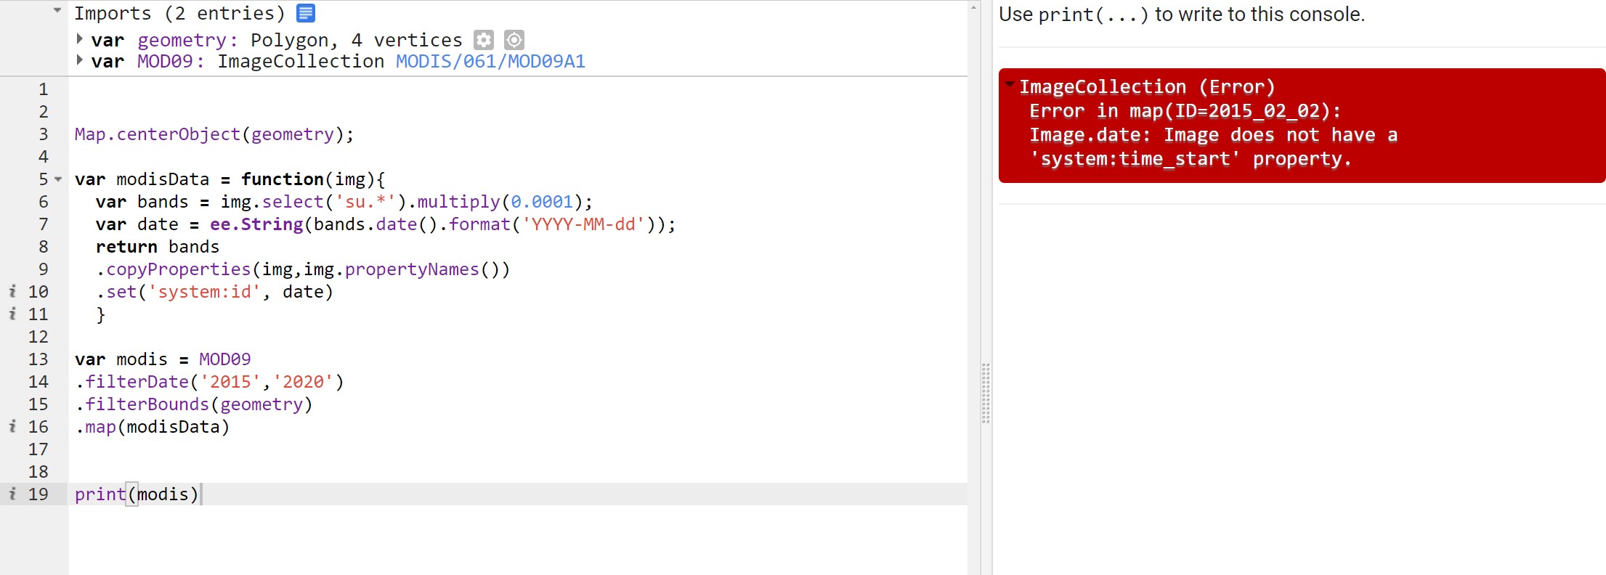Click the editor scrollbar up arrow
Viewport: 1606px width, 575px height.
[973, 7]
